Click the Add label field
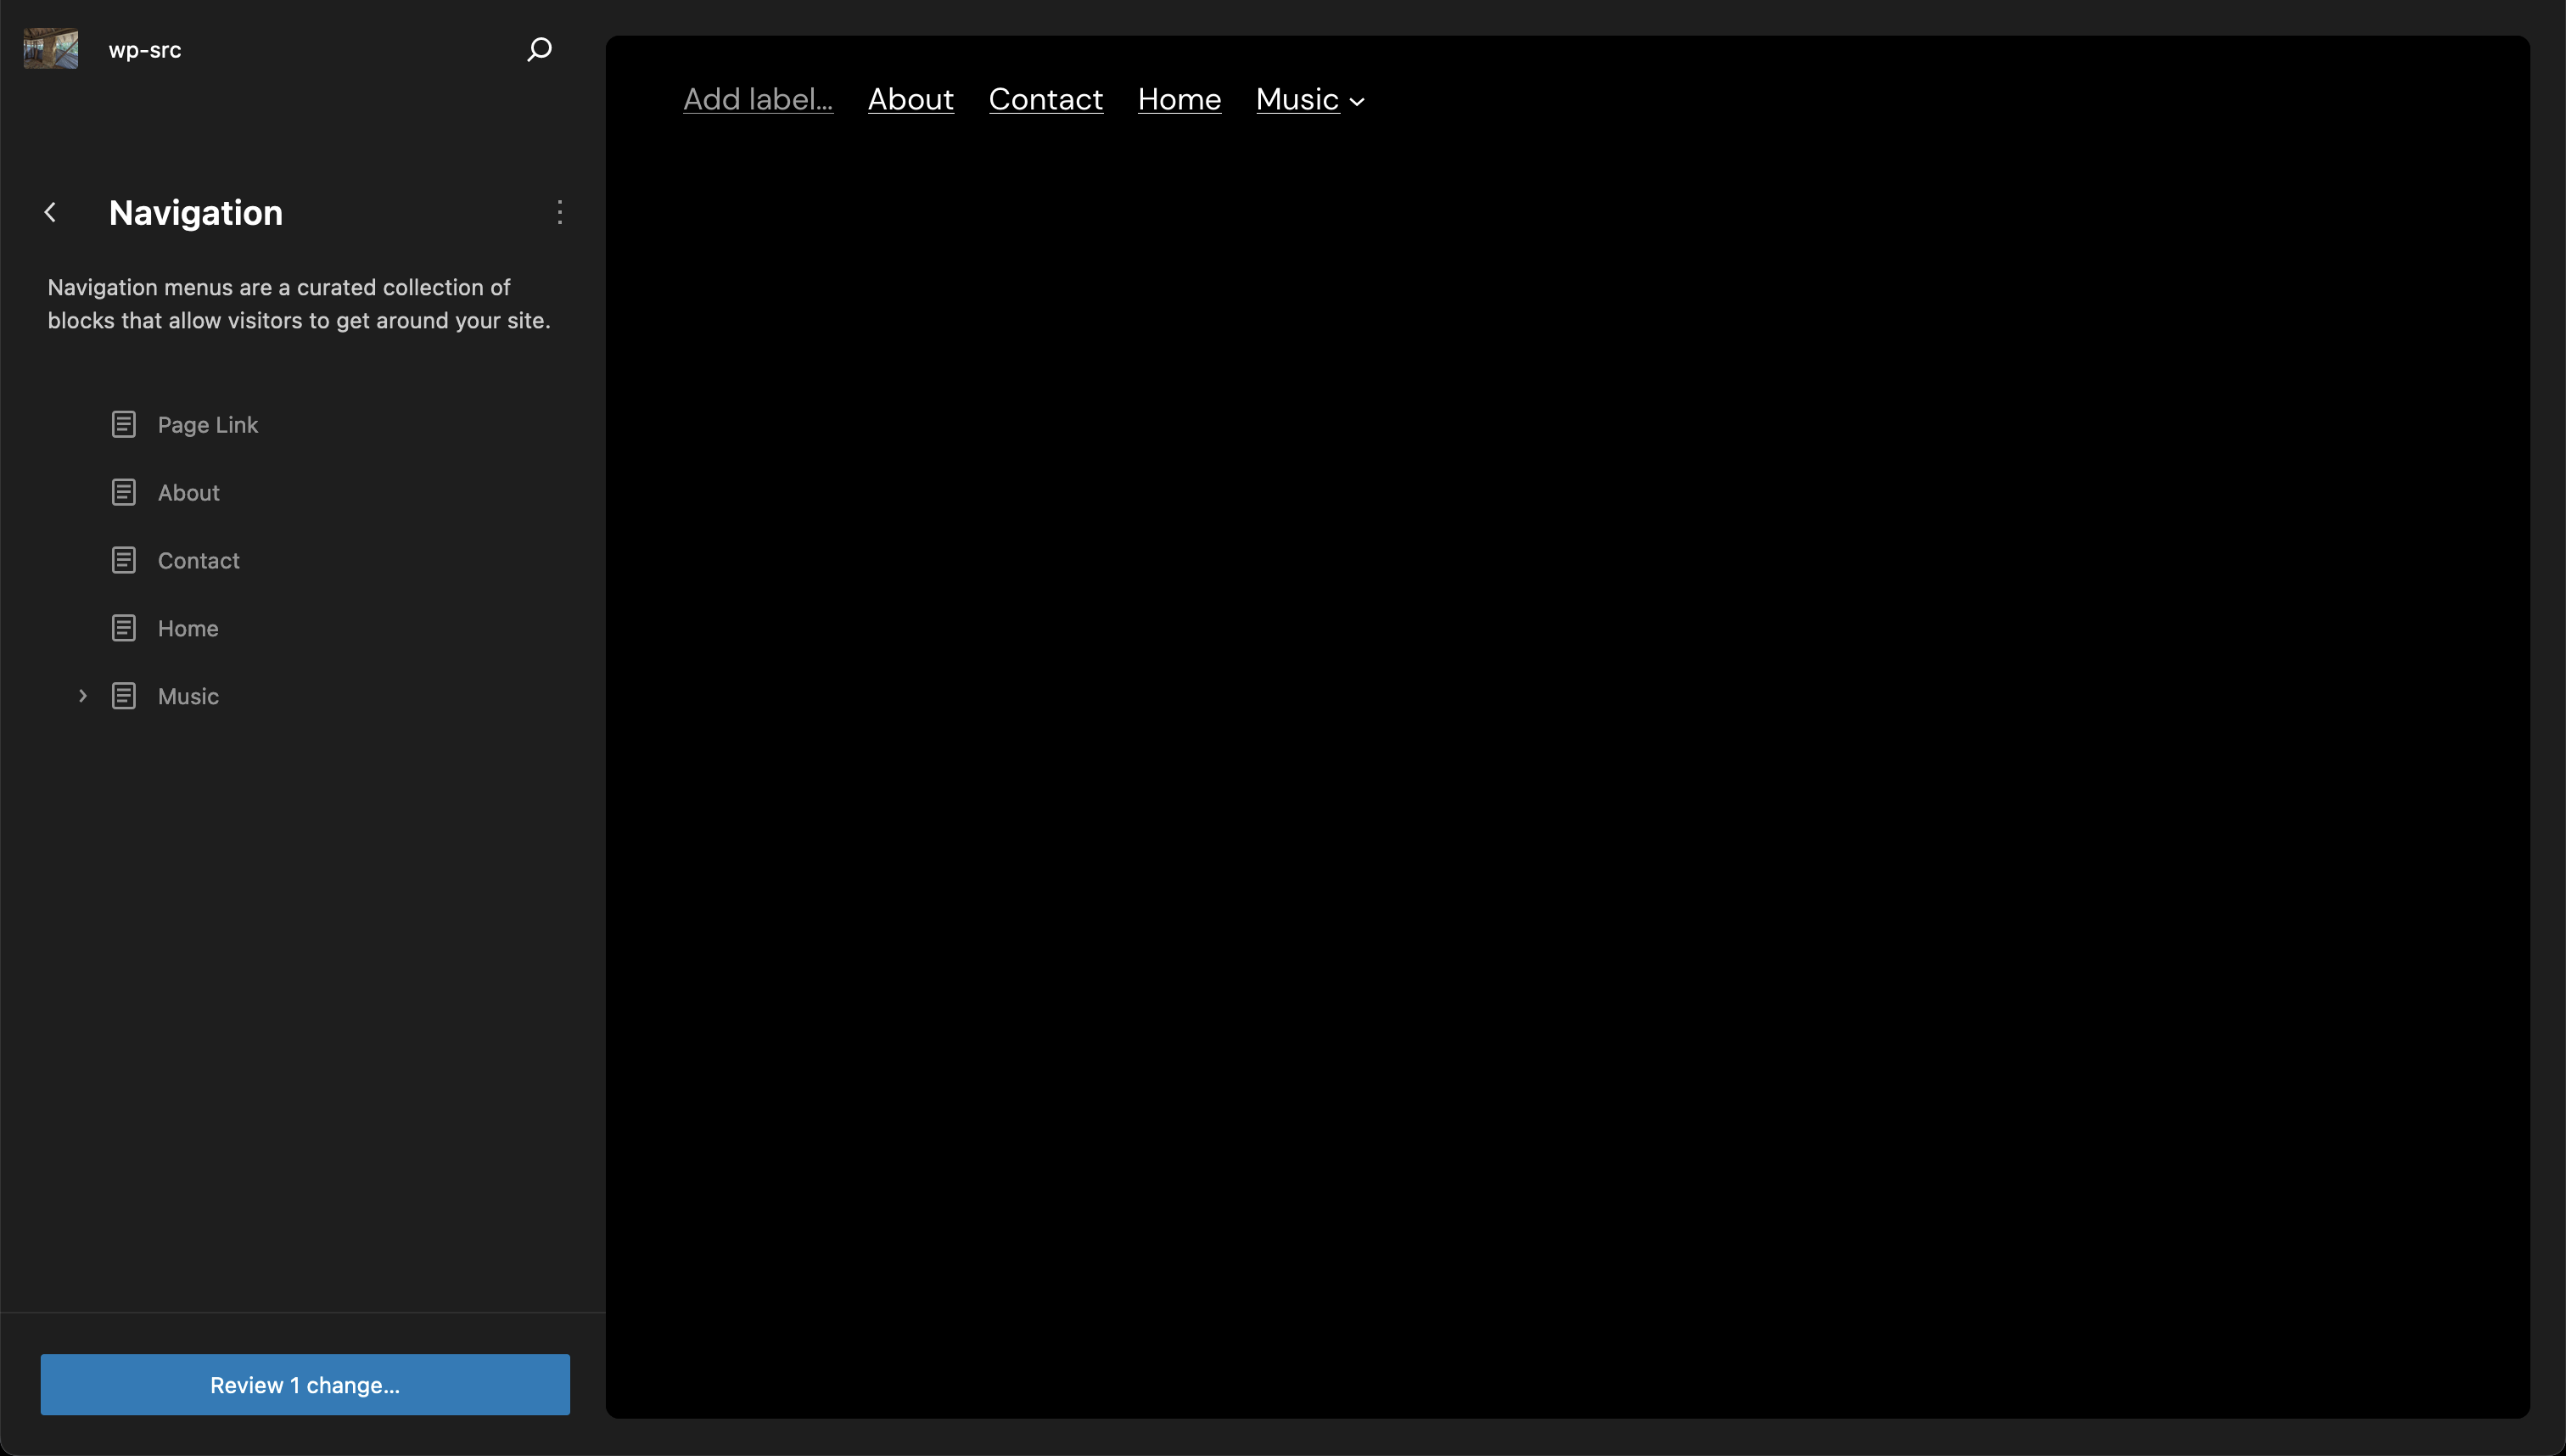2566x1456 pixels. [757, 99]
